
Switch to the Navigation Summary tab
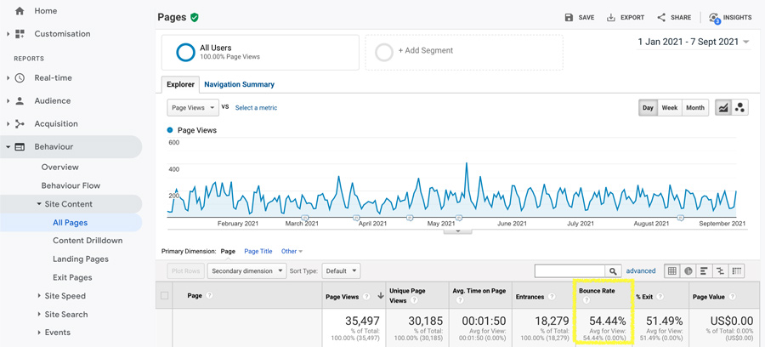[x=239, y=85]
